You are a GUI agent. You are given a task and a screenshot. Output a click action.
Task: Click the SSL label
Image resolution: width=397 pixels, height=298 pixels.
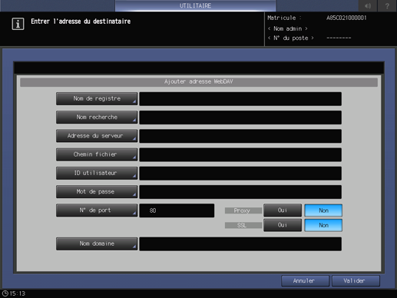[x=243, y=226]
